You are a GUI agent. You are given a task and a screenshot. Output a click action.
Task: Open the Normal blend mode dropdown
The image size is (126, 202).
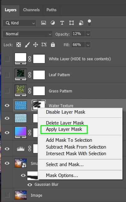28,34
